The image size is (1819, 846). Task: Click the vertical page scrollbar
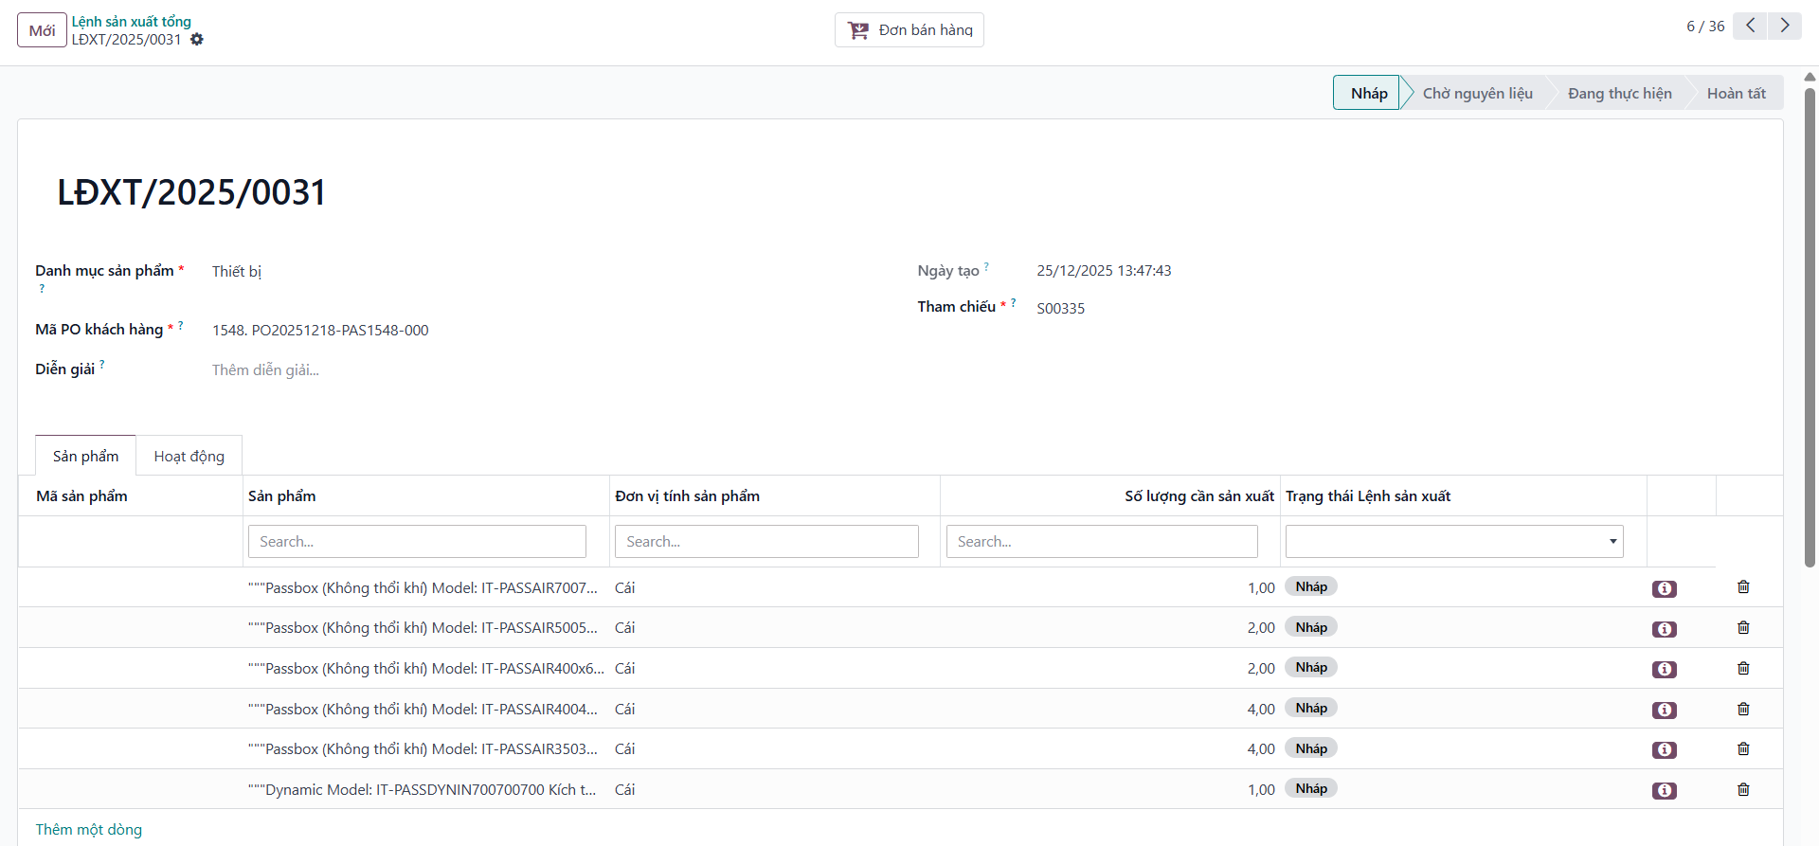[1810, 327]
